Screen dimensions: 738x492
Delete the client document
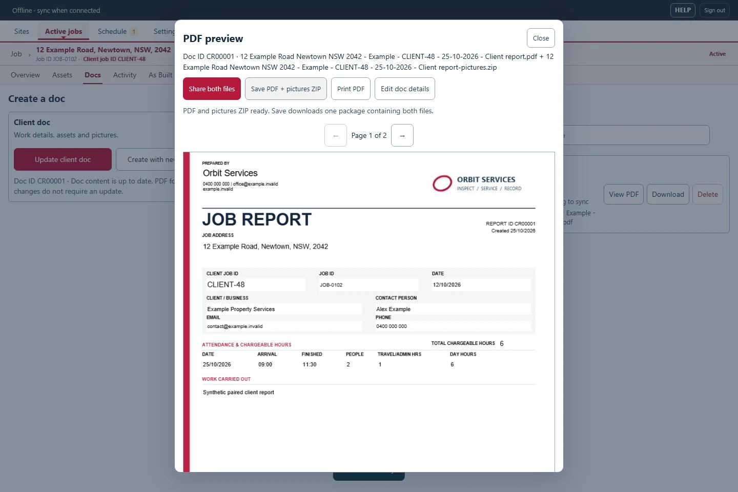tap(708, 194)
